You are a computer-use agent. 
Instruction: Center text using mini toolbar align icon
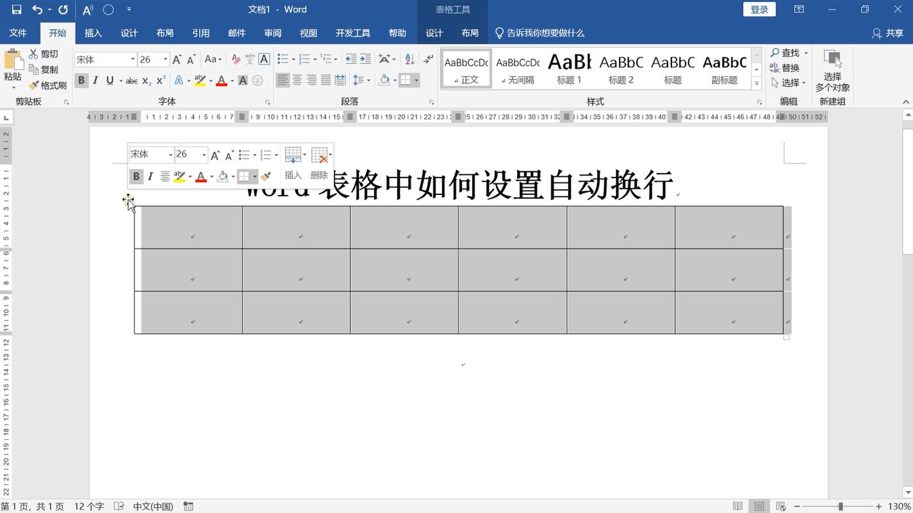click(x=165, y=176)
